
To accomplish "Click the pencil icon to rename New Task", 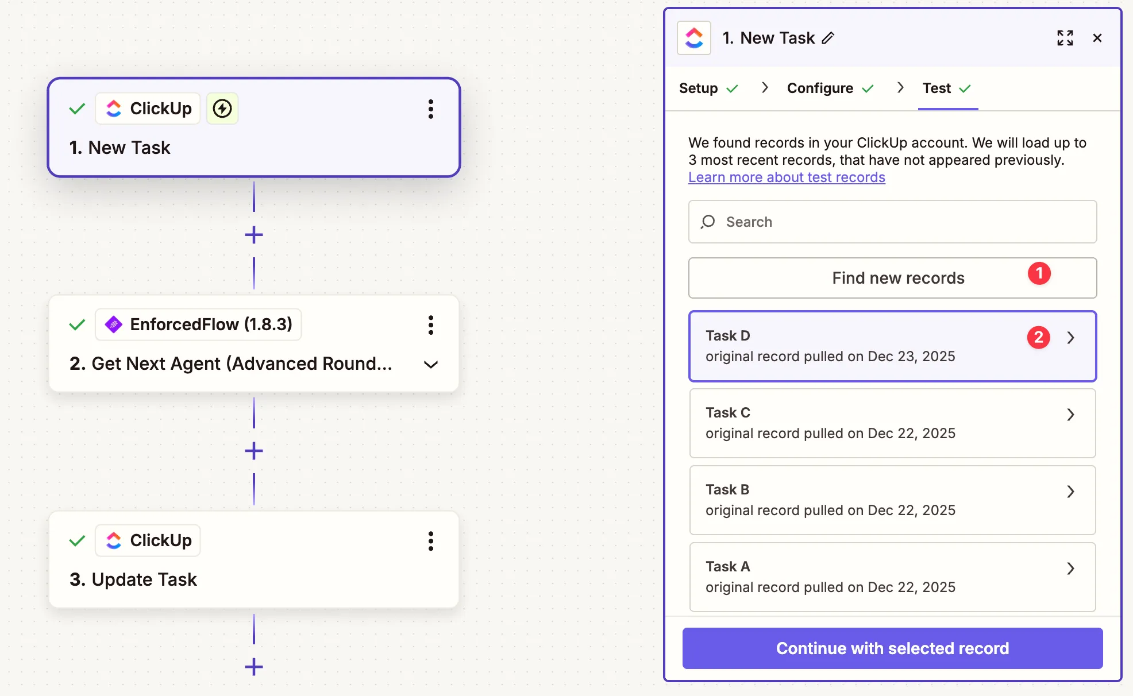I will coord(828,38).
